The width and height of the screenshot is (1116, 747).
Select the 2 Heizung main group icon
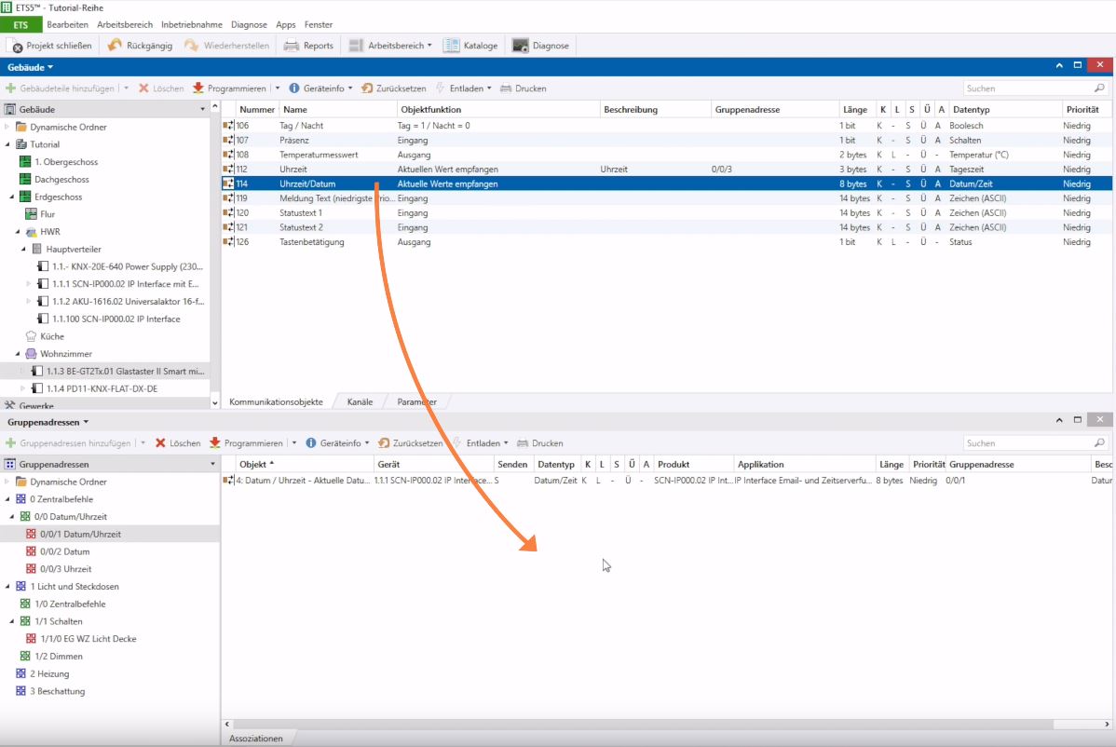[x=20, y=673]
